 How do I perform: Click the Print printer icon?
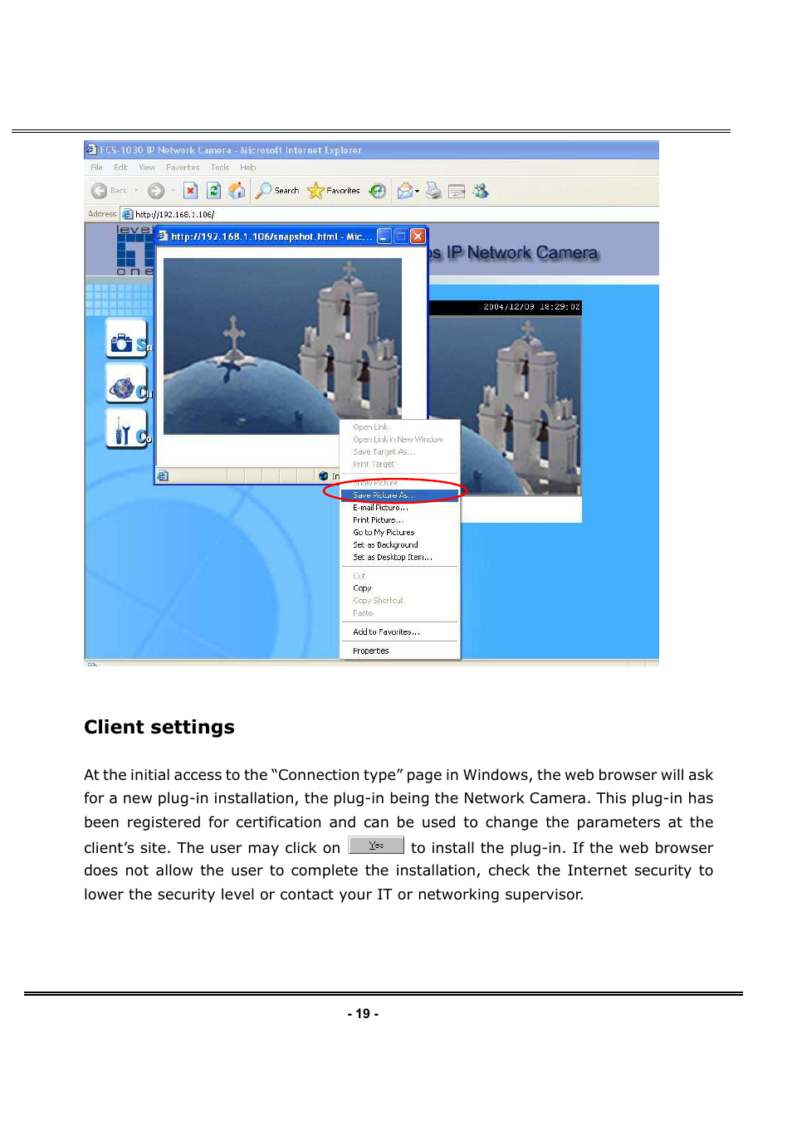point(433,191)
